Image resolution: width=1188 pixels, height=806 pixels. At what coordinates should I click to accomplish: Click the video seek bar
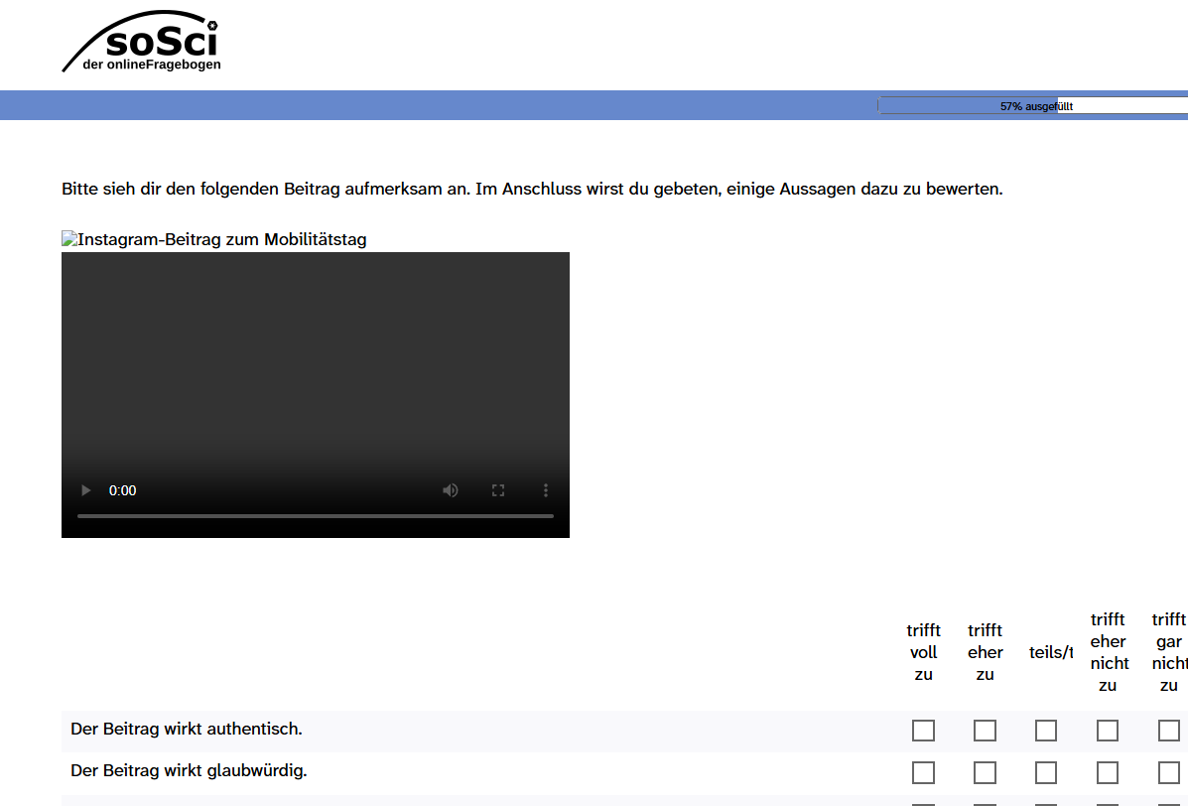316,516
